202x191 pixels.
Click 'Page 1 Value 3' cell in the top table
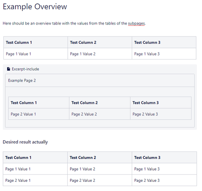pyautogui.click(x=164, y=54)
